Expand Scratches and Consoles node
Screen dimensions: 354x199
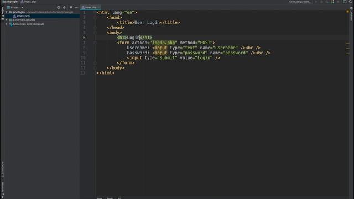point(7,24)
